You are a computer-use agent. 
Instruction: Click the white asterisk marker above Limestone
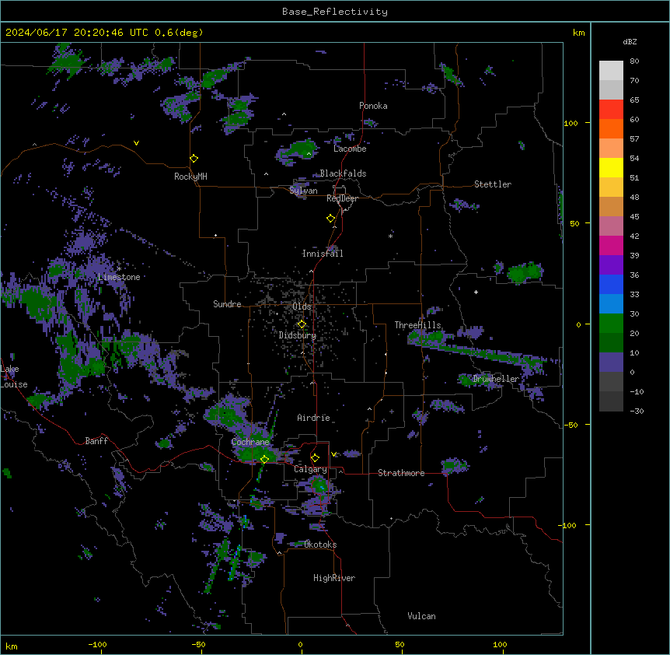pyautogui.click(x=119, y=268)
